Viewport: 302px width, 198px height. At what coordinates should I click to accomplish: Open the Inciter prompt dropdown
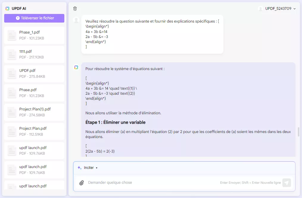pos(89,168)
